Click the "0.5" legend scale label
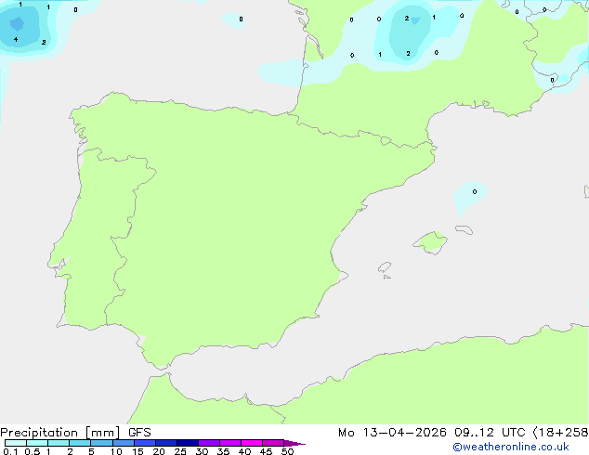 [33, 451]
